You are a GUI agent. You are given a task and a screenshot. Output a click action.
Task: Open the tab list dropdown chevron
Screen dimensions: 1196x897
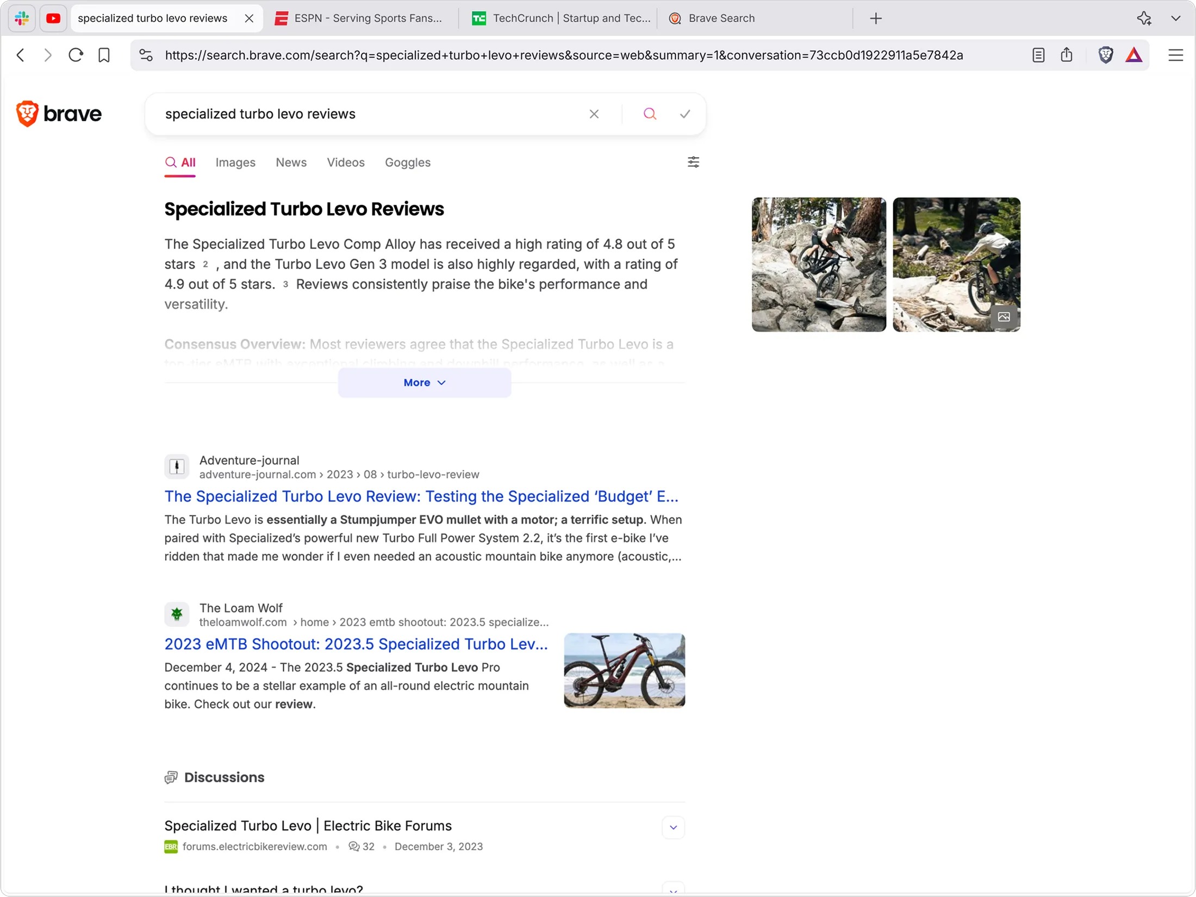1175,18
